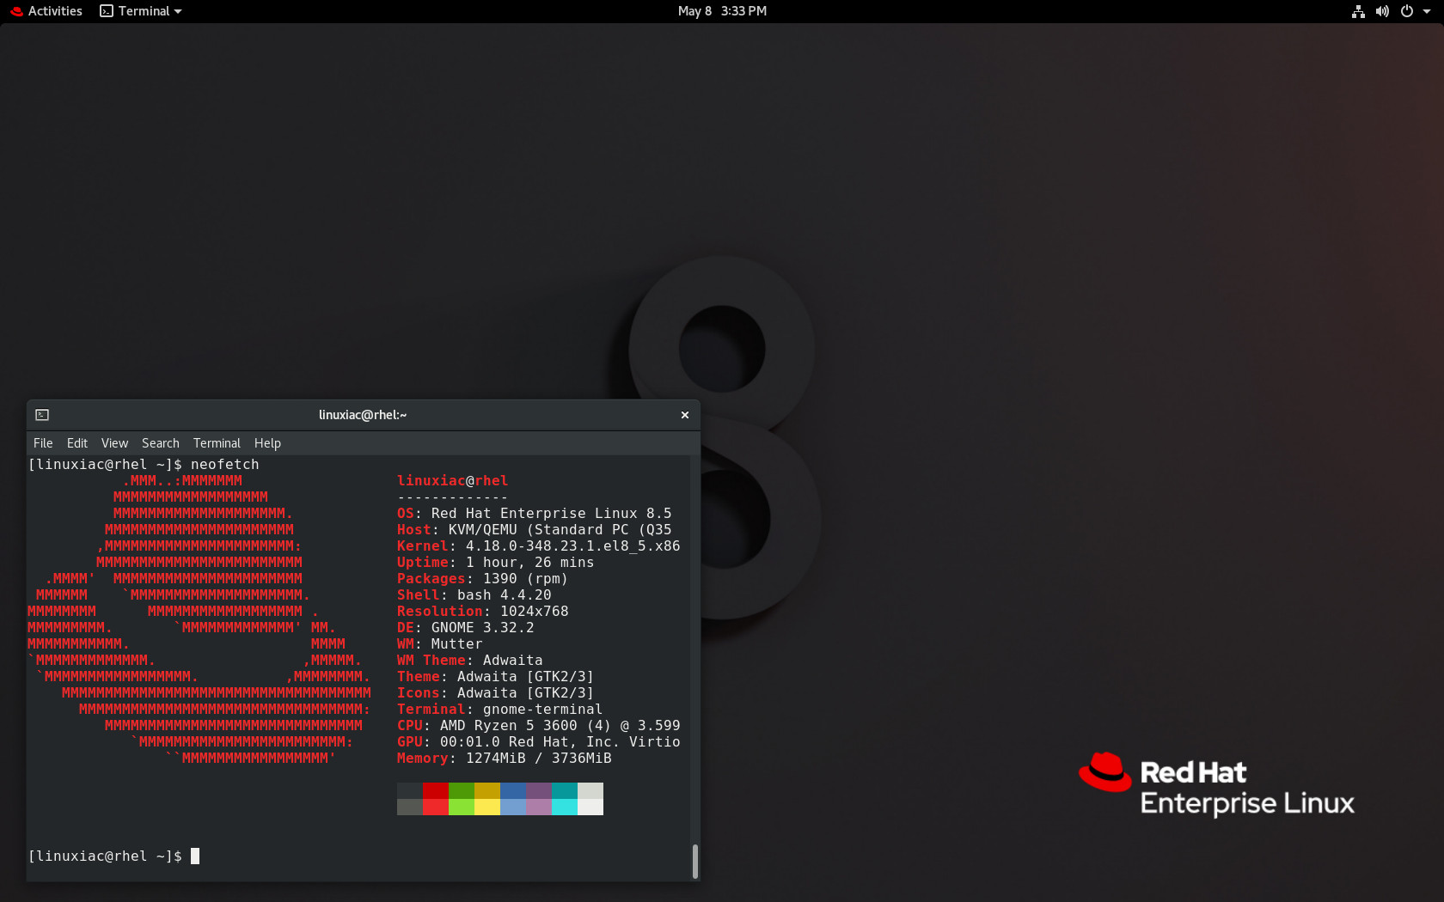The height and width of the screenshot is (902, 1444).
Task: Close the linuxiac@rhel terminal window
Action: click(685, 415)
